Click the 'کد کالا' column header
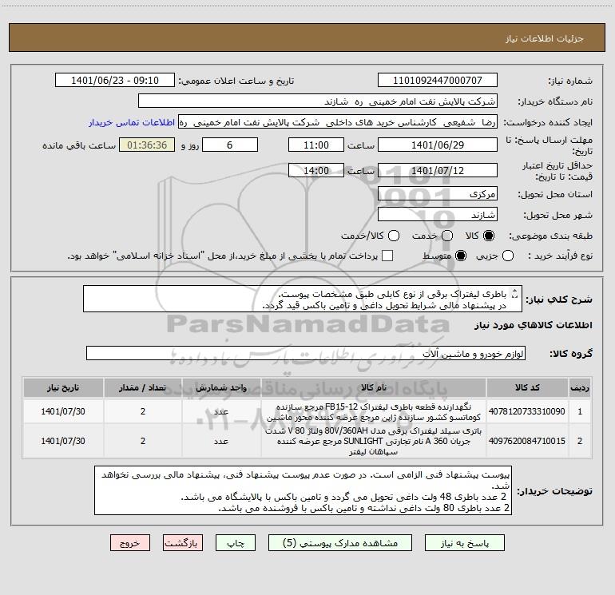The width and height of the screenshot is (615, 595). click(527, 387)
